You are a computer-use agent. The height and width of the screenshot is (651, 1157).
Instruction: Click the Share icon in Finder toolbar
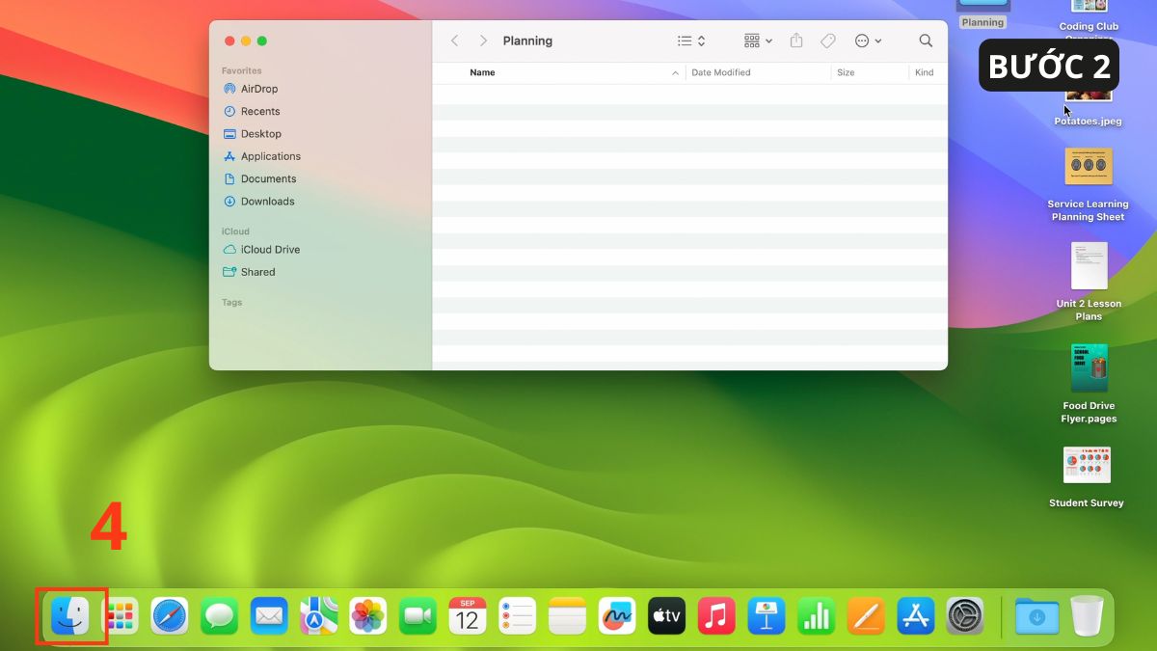pos(796,41)
